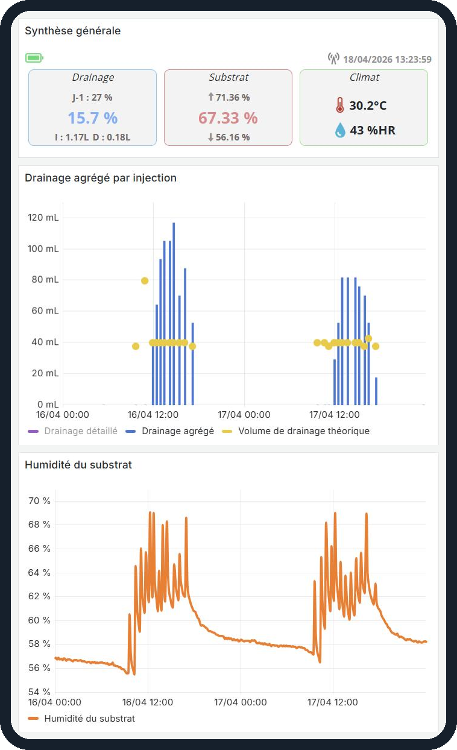Screen dimensions: 457x750
Task: Open the Climat summary card
Action: 364,107
